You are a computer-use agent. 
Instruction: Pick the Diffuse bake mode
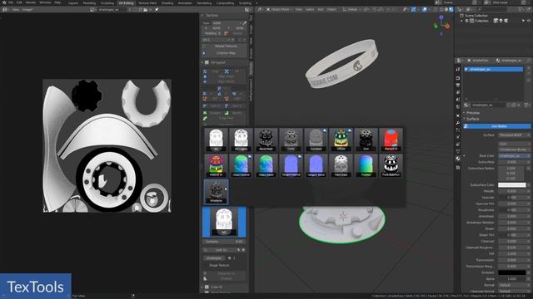[341, 140]
